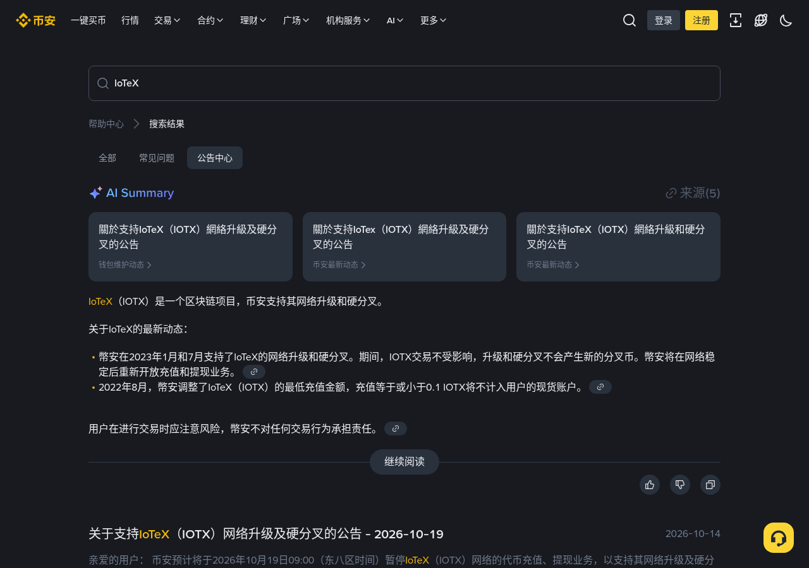Switch to the 常见问题 tab

(157, 158)
